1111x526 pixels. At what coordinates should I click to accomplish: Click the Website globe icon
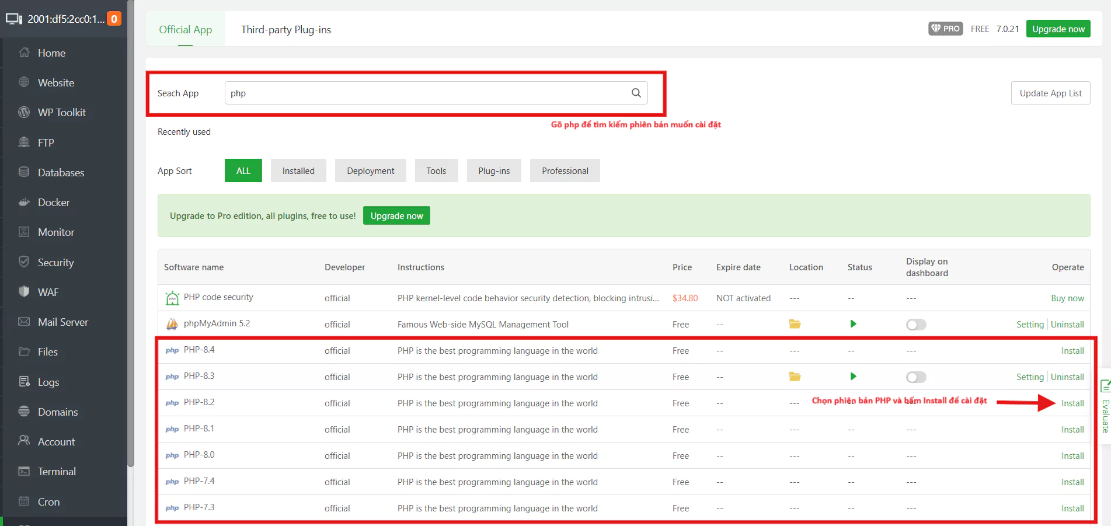(x=24, y=82)
